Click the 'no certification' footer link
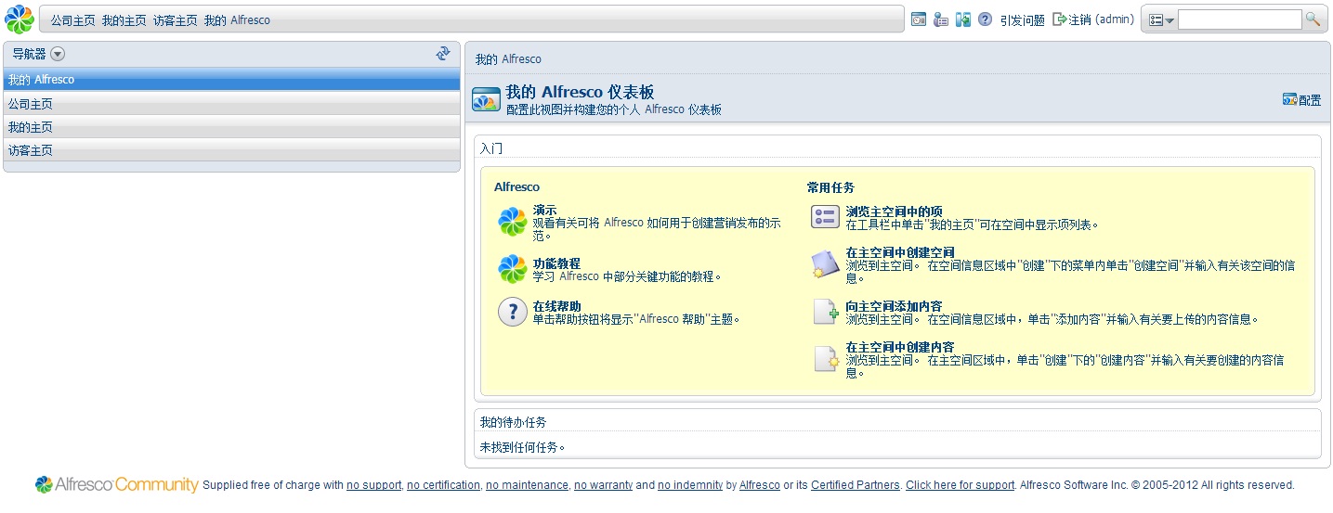The width and height of the screenshot is (1333, 513). (x=443, y=485)
